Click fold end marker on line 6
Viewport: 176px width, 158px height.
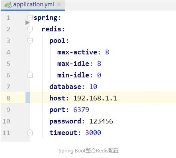click(30, 75)
